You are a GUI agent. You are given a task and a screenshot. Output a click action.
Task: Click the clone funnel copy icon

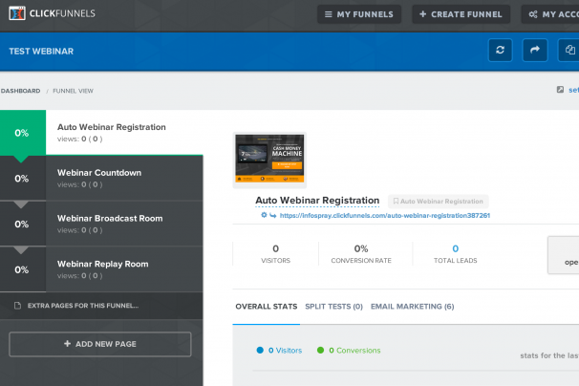(x=568, y=51)
